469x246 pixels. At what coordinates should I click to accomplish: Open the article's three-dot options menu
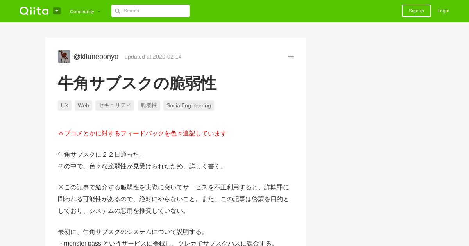[291, 57]
